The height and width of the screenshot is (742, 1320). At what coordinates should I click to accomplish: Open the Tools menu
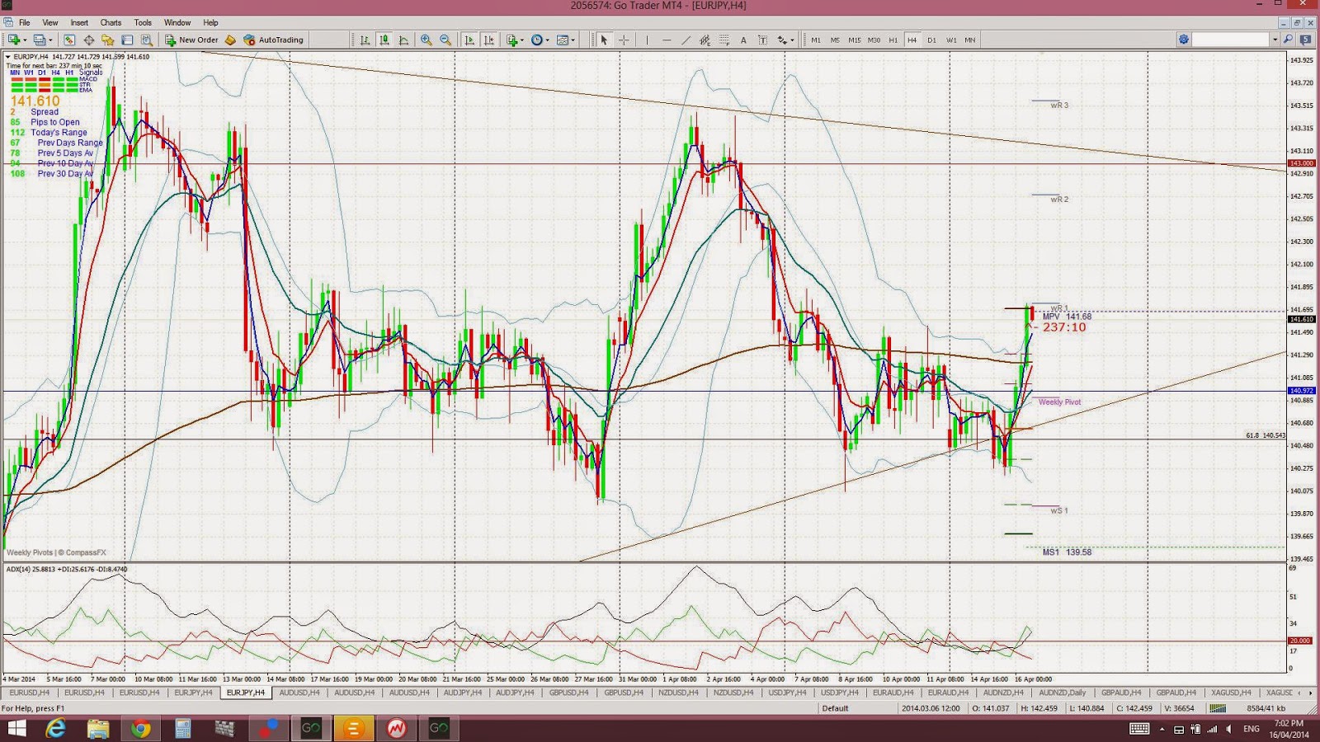143,22
